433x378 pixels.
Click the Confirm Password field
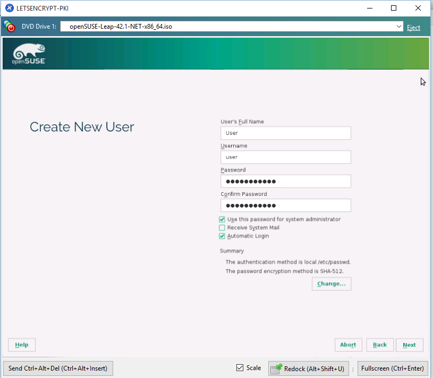click(x=285, y=205)
